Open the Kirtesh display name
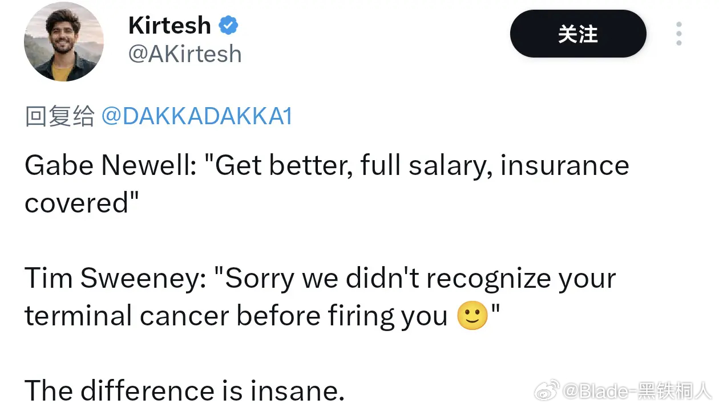The height and width of the screenshot is (408, 719). (169, 26)
